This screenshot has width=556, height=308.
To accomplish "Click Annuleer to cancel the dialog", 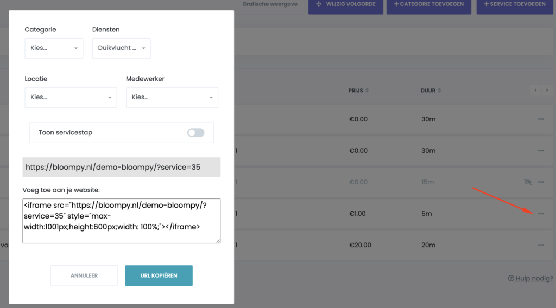I will coord(84,275).
